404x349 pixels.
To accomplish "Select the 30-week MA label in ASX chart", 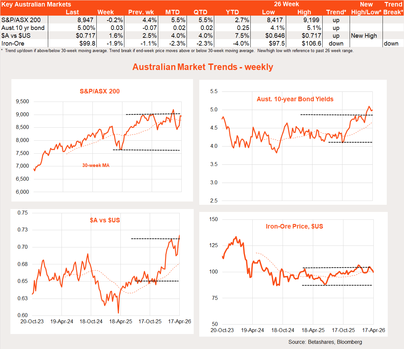I will point(96,165).
